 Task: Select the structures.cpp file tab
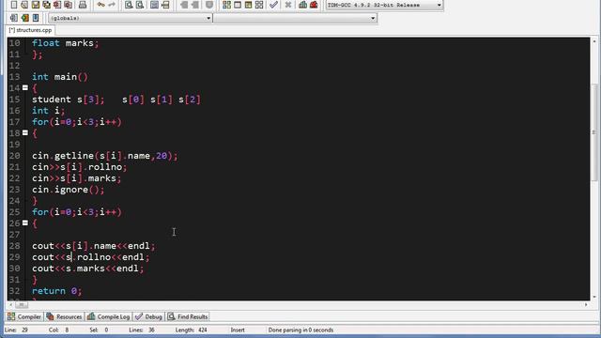[x=30, y=30]
